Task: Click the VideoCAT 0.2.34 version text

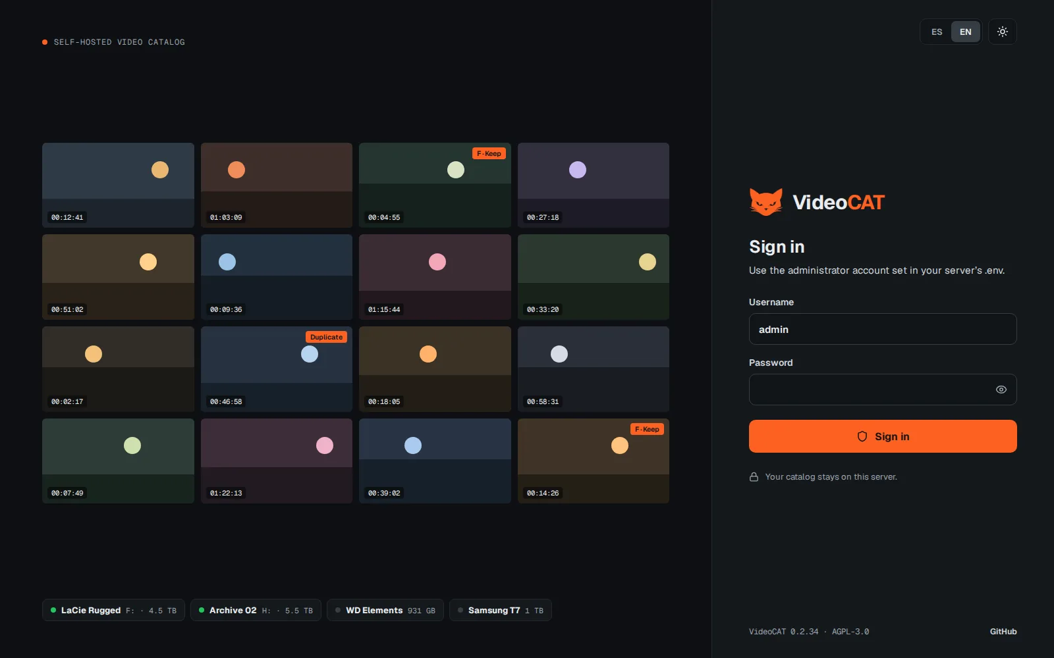Action: point(783,632)
